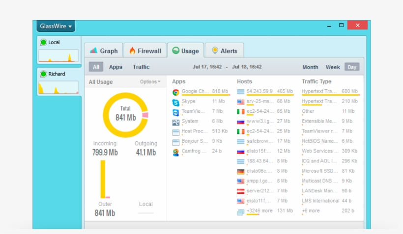403x234 pixels.
Task: Click the US flag beside xmpp.l.go host
Action: tap(240, 182)
